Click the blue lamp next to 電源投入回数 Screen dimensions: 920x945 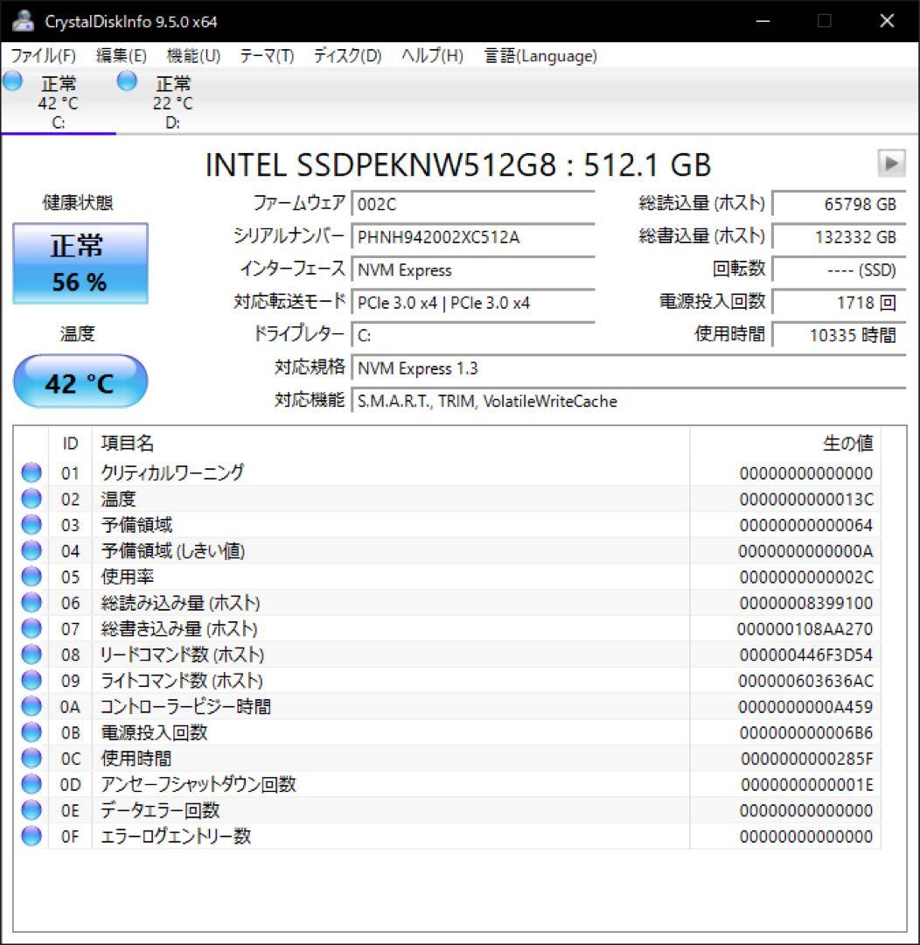(31, 732)
